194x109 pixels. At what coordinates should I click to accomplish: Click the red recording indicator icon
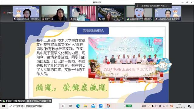pos(5,13)
